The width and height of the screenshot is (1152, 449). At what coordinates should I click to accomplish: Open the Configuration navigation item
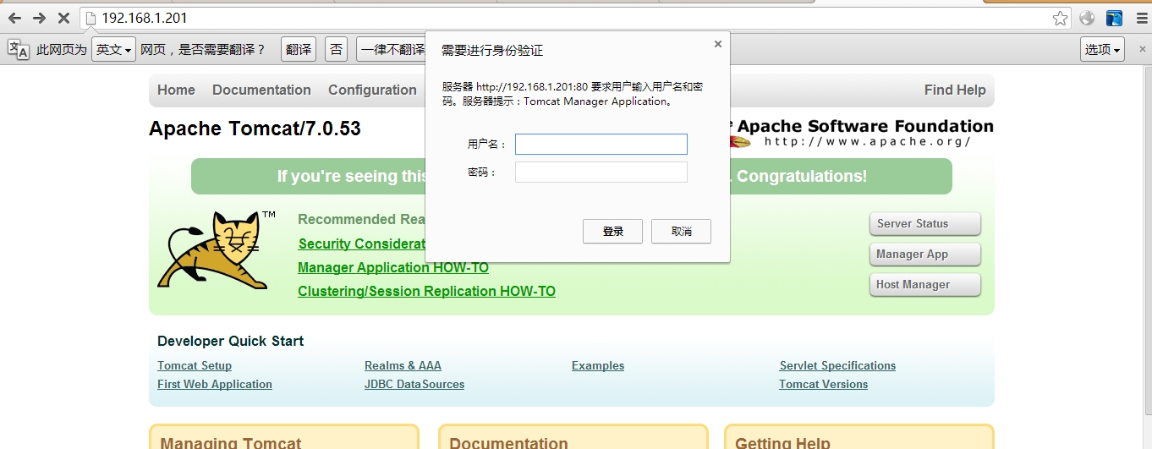click(372, 90)
